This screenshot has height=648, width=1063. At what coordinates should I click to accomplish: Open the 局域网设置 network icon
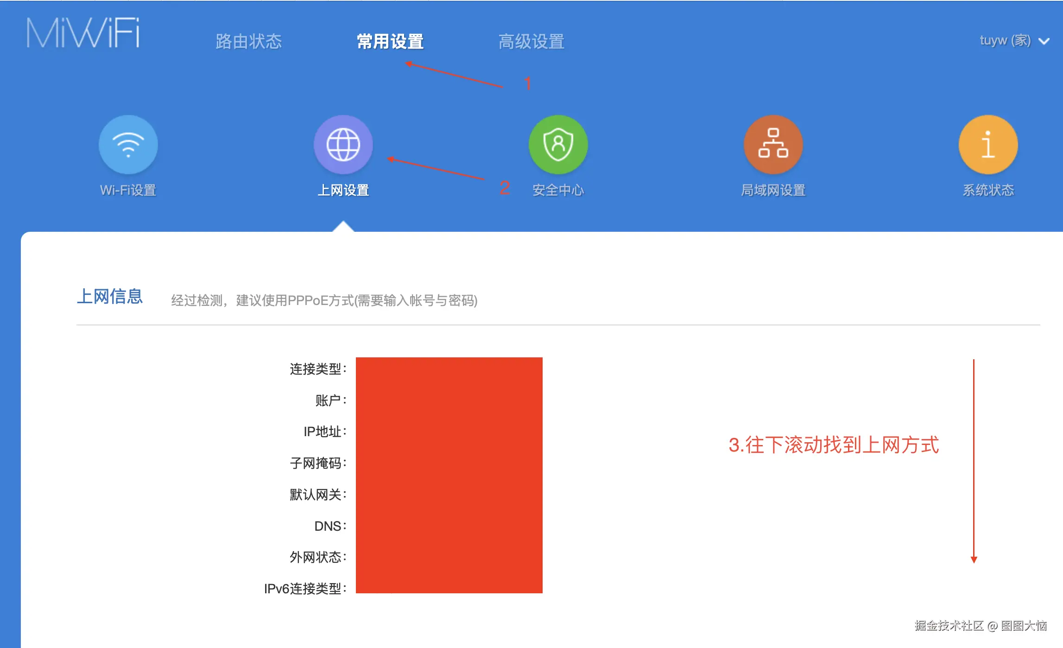tap(772, 144)
